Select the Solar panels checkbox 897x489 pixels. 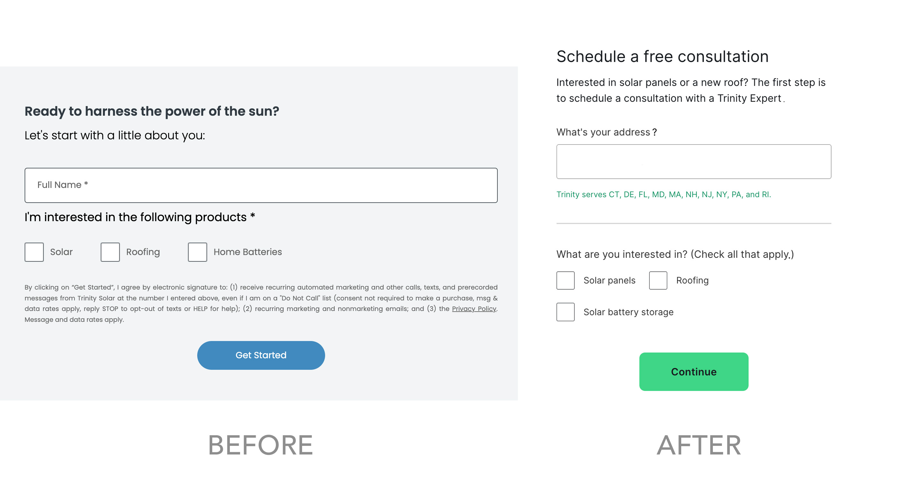click(x=565, y=281)
